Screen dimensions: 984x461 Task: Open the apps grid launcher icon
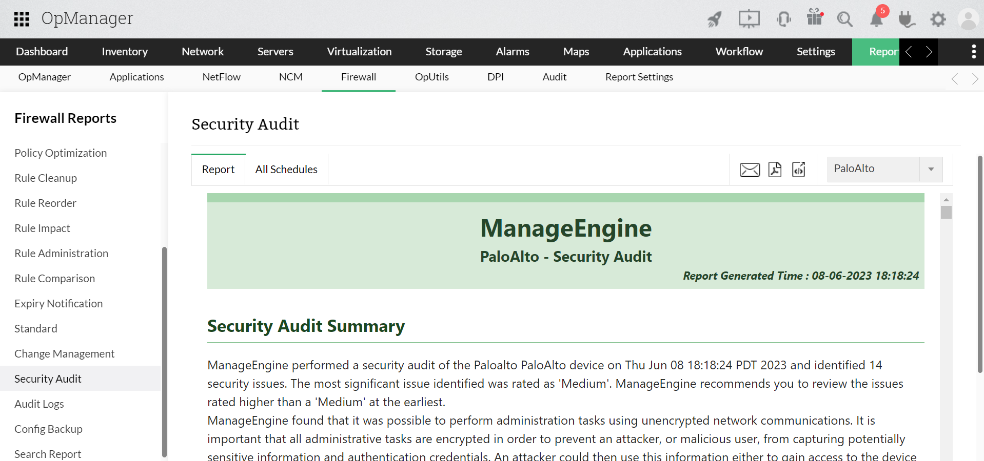click(x=22, y=19)
